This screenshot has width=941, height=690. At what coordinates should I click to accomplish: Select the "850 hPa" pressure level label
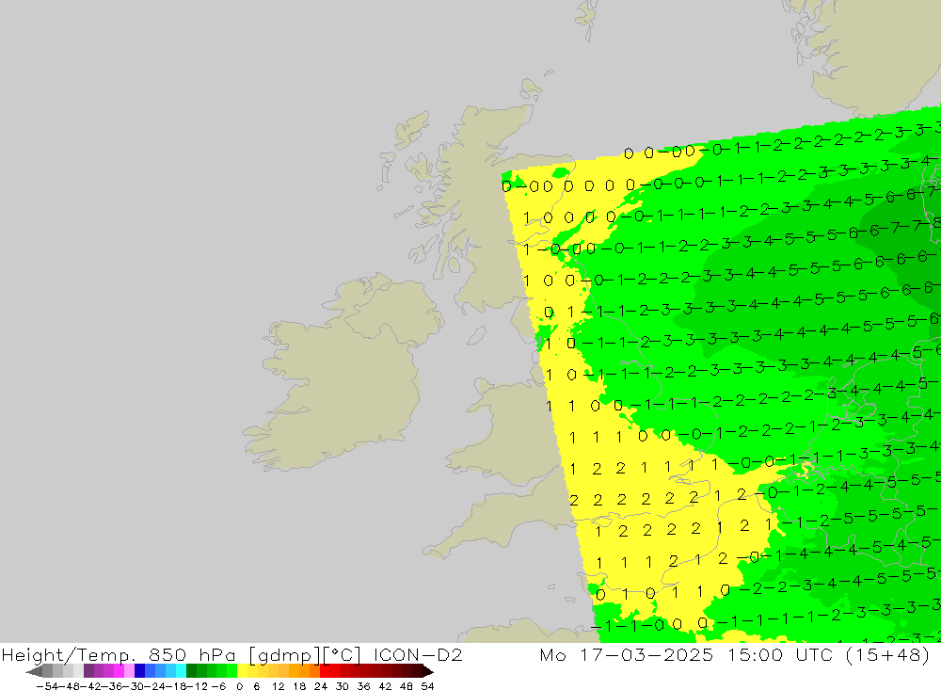tap(192, 655)
